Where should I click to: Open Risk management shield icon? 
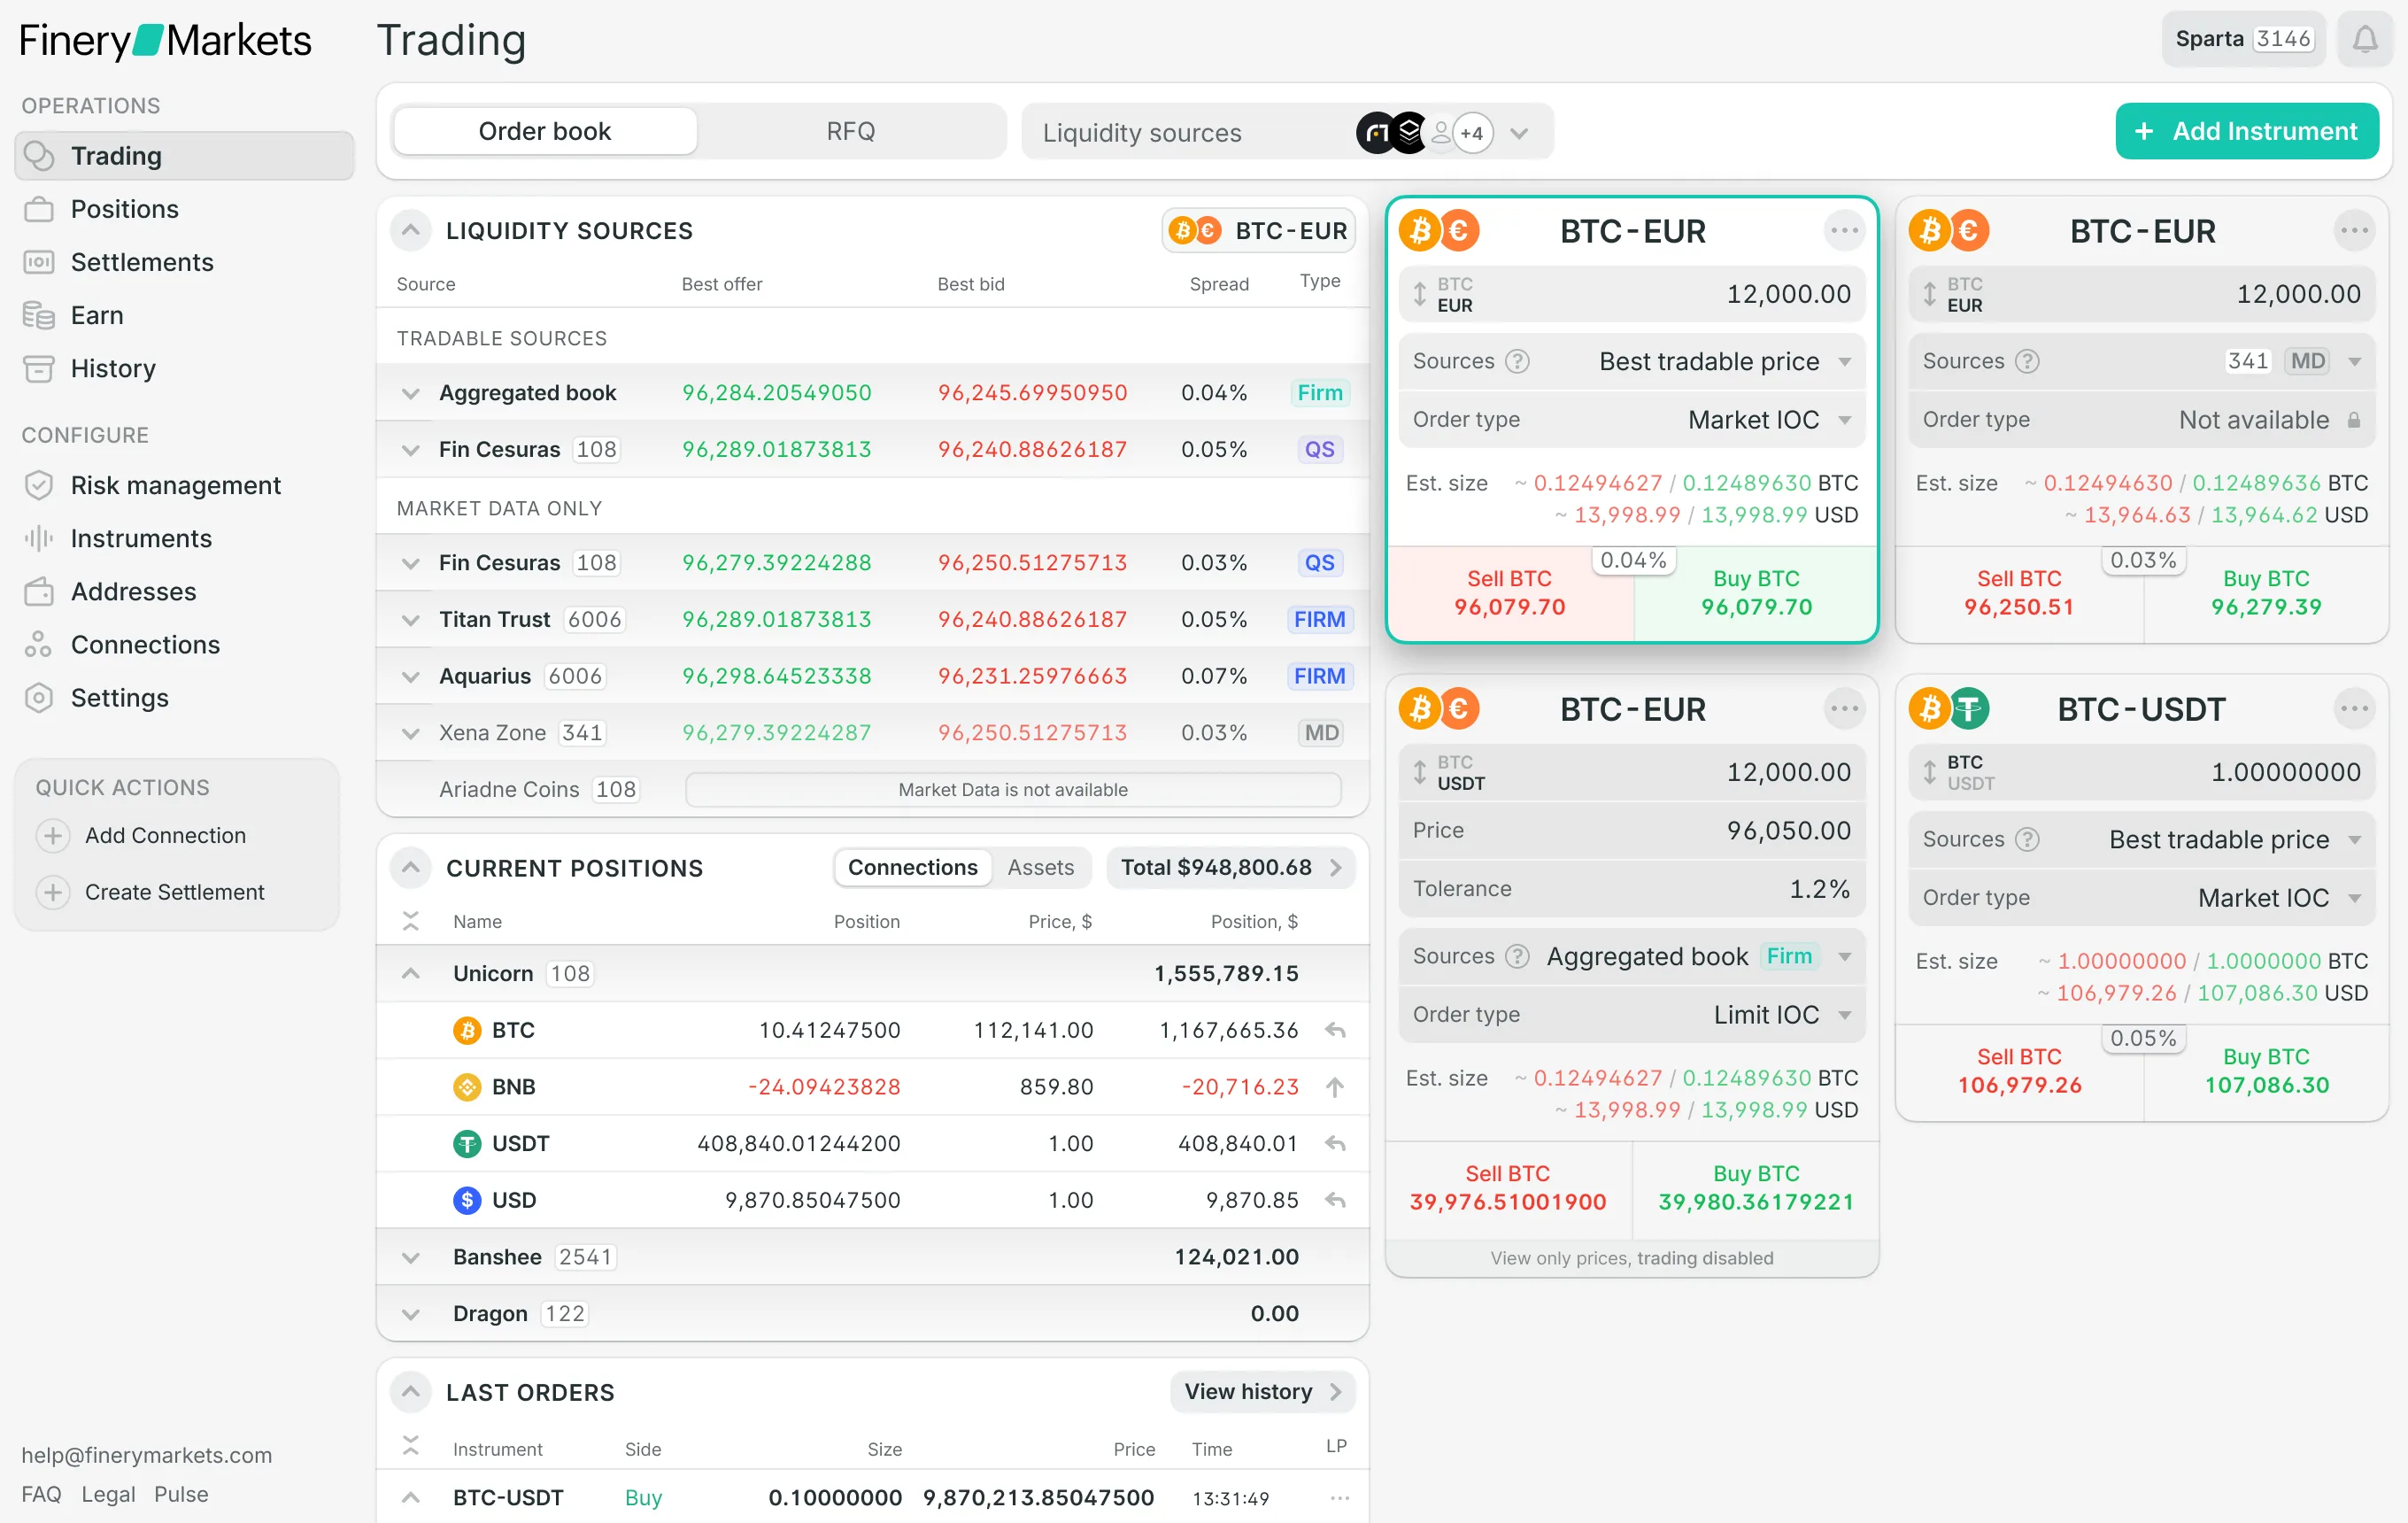tap(38, 485)
